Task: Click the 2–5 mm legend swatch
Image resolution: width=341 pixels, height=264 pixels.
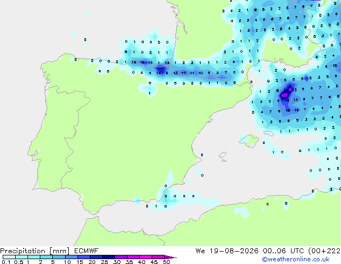Action: click(46, 257)
